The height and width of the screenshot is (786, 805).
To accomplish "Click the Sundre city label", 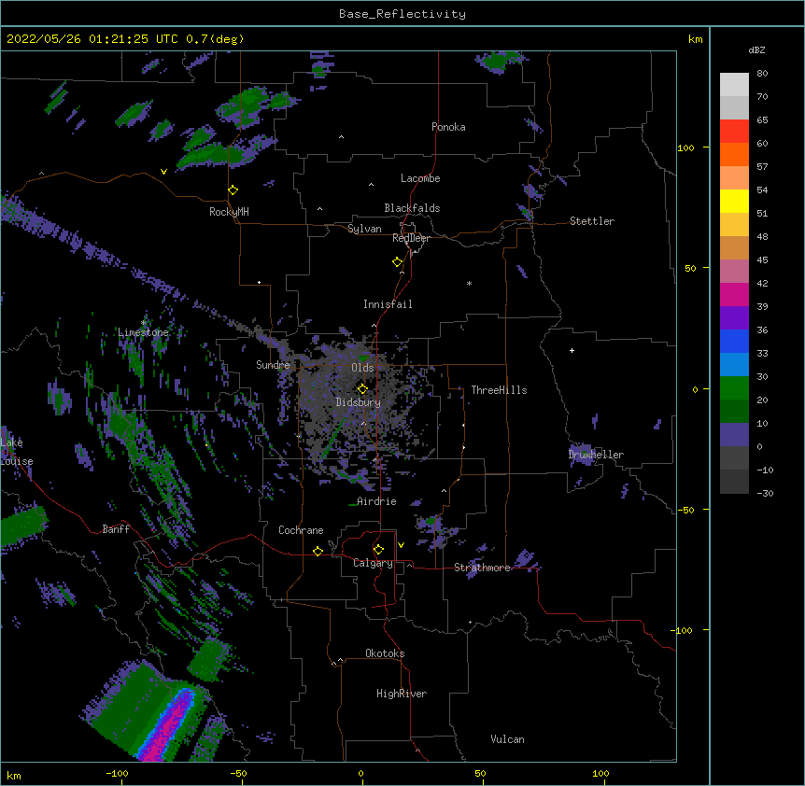I will pos(273,365).
